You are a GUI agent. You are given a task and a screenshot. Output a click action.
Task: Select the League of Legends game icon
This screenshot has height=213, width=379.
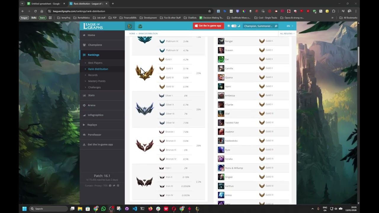click(x=130, y=26)
